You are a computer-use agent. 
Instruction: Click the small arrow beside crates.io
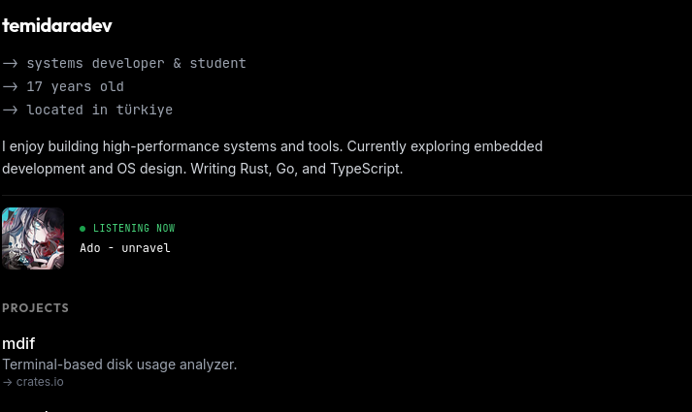point(7,382)
